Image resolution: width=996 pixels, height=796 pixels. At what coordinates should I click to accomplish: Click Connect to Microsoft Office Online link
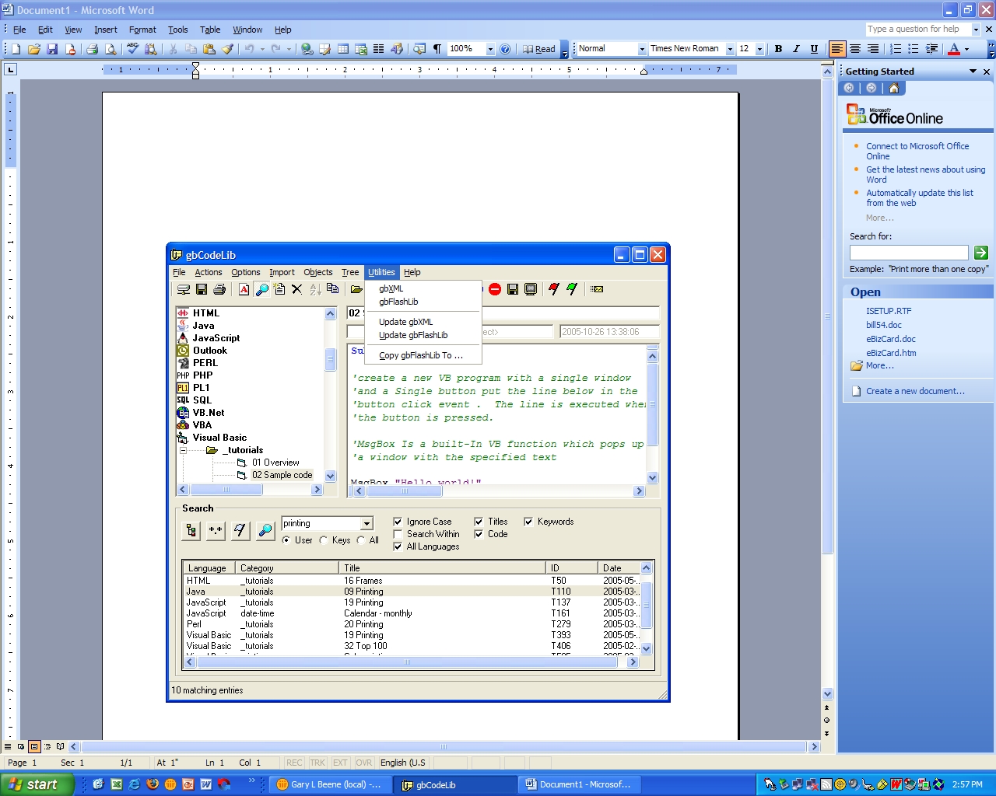pos(917,151)
